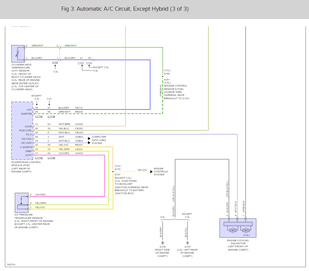Image resolution: width=309 pixels, height=271 pixels.
Task: Click the A/C pressure transducer sensor symbol
Action: pos(22,202)
